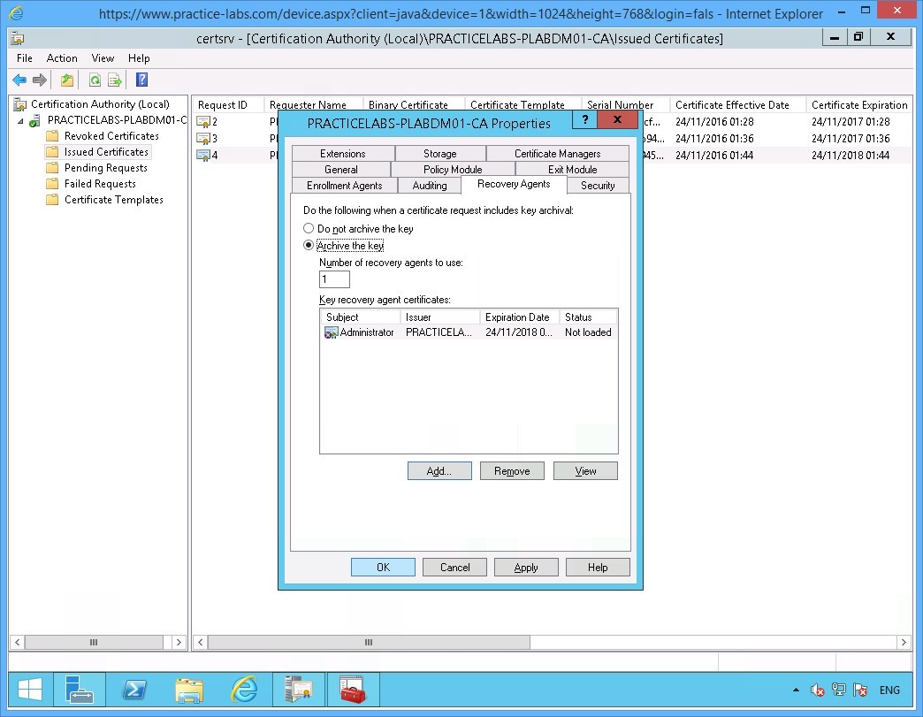The image size is (923, 717).
Task: Click the back navigation arrow
Action: click(19, 80)
